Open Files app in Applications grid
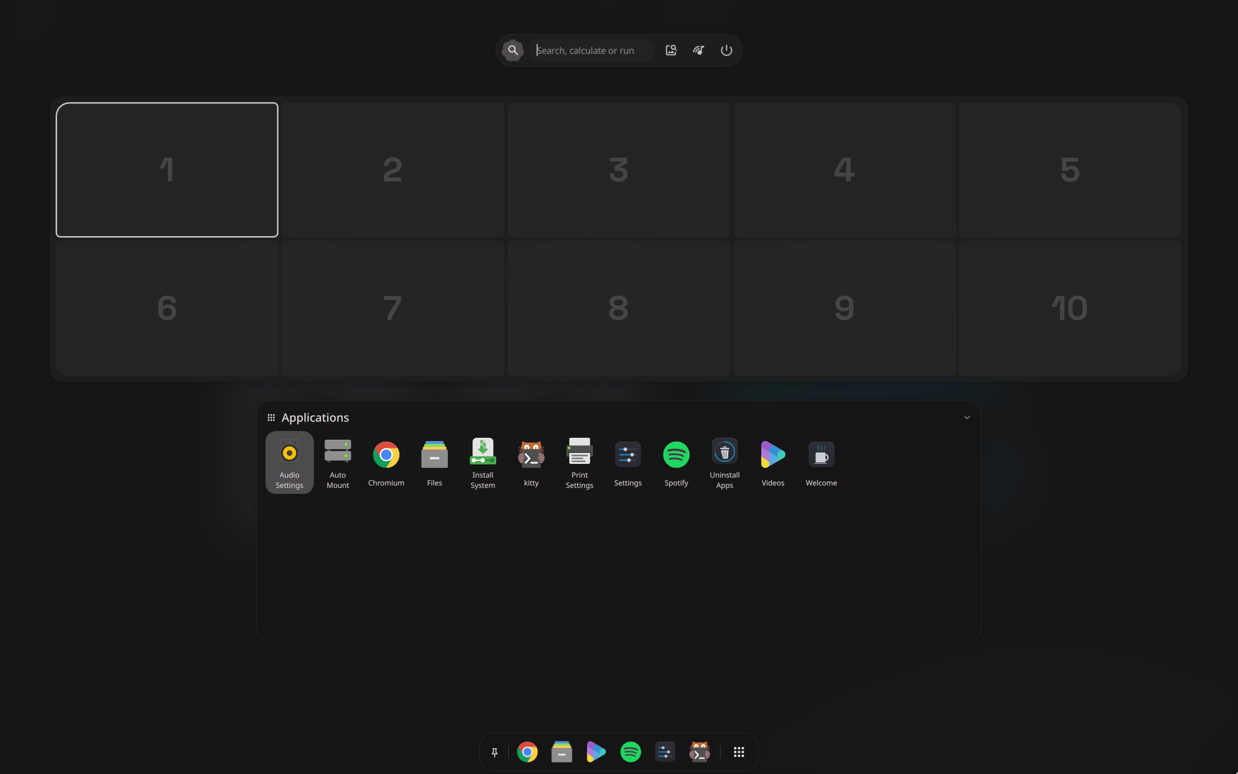 [434, 462]
